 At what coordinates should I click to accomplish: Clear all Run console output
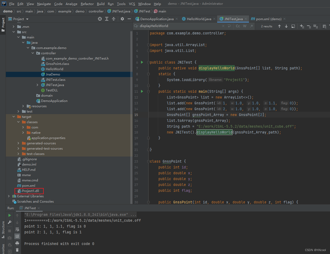point(17,250)
